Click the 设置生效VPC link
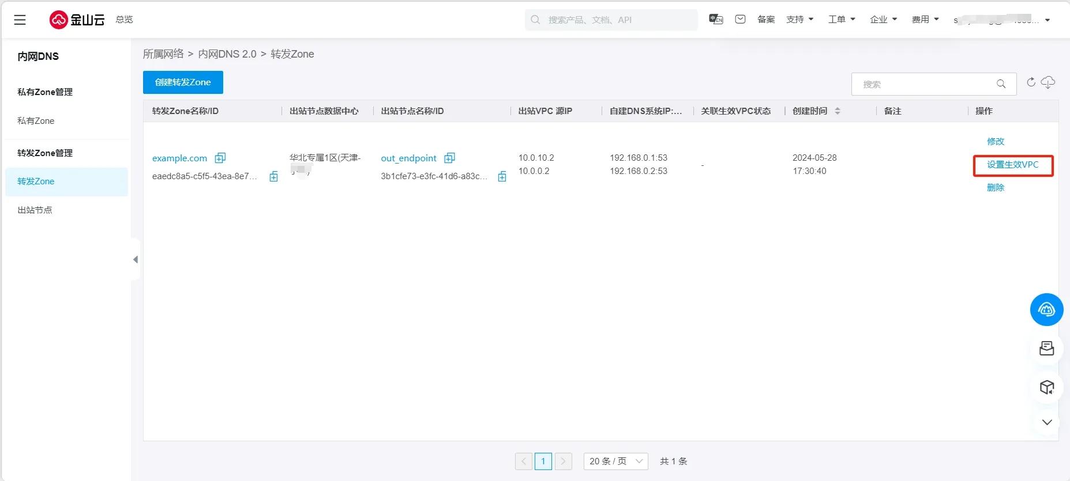 pyautogui.click(x=1012, y=165)
